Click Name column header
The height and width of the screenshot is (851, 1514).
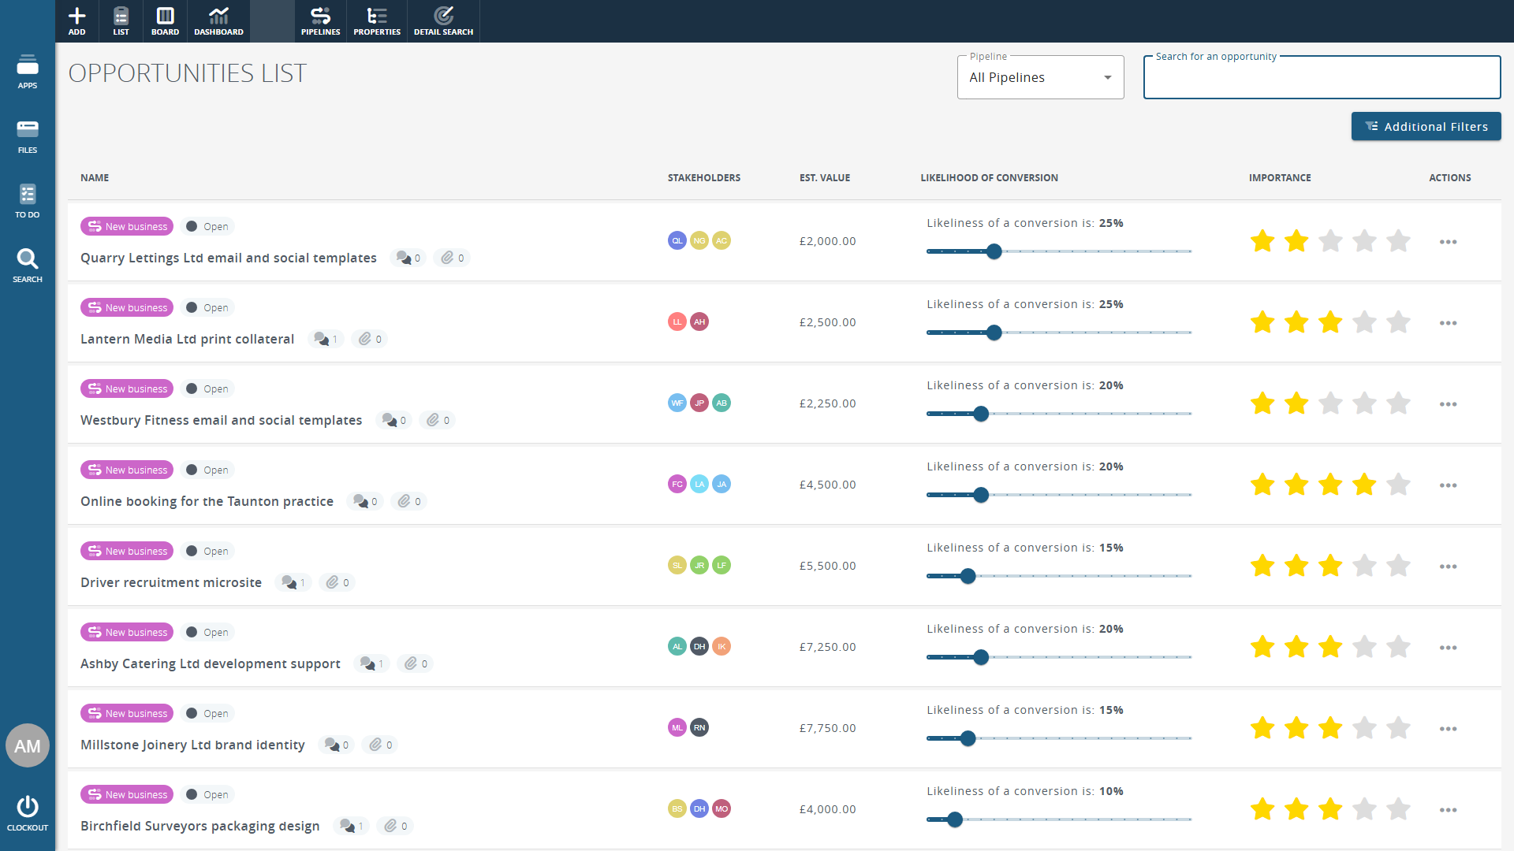coord(95,178)
